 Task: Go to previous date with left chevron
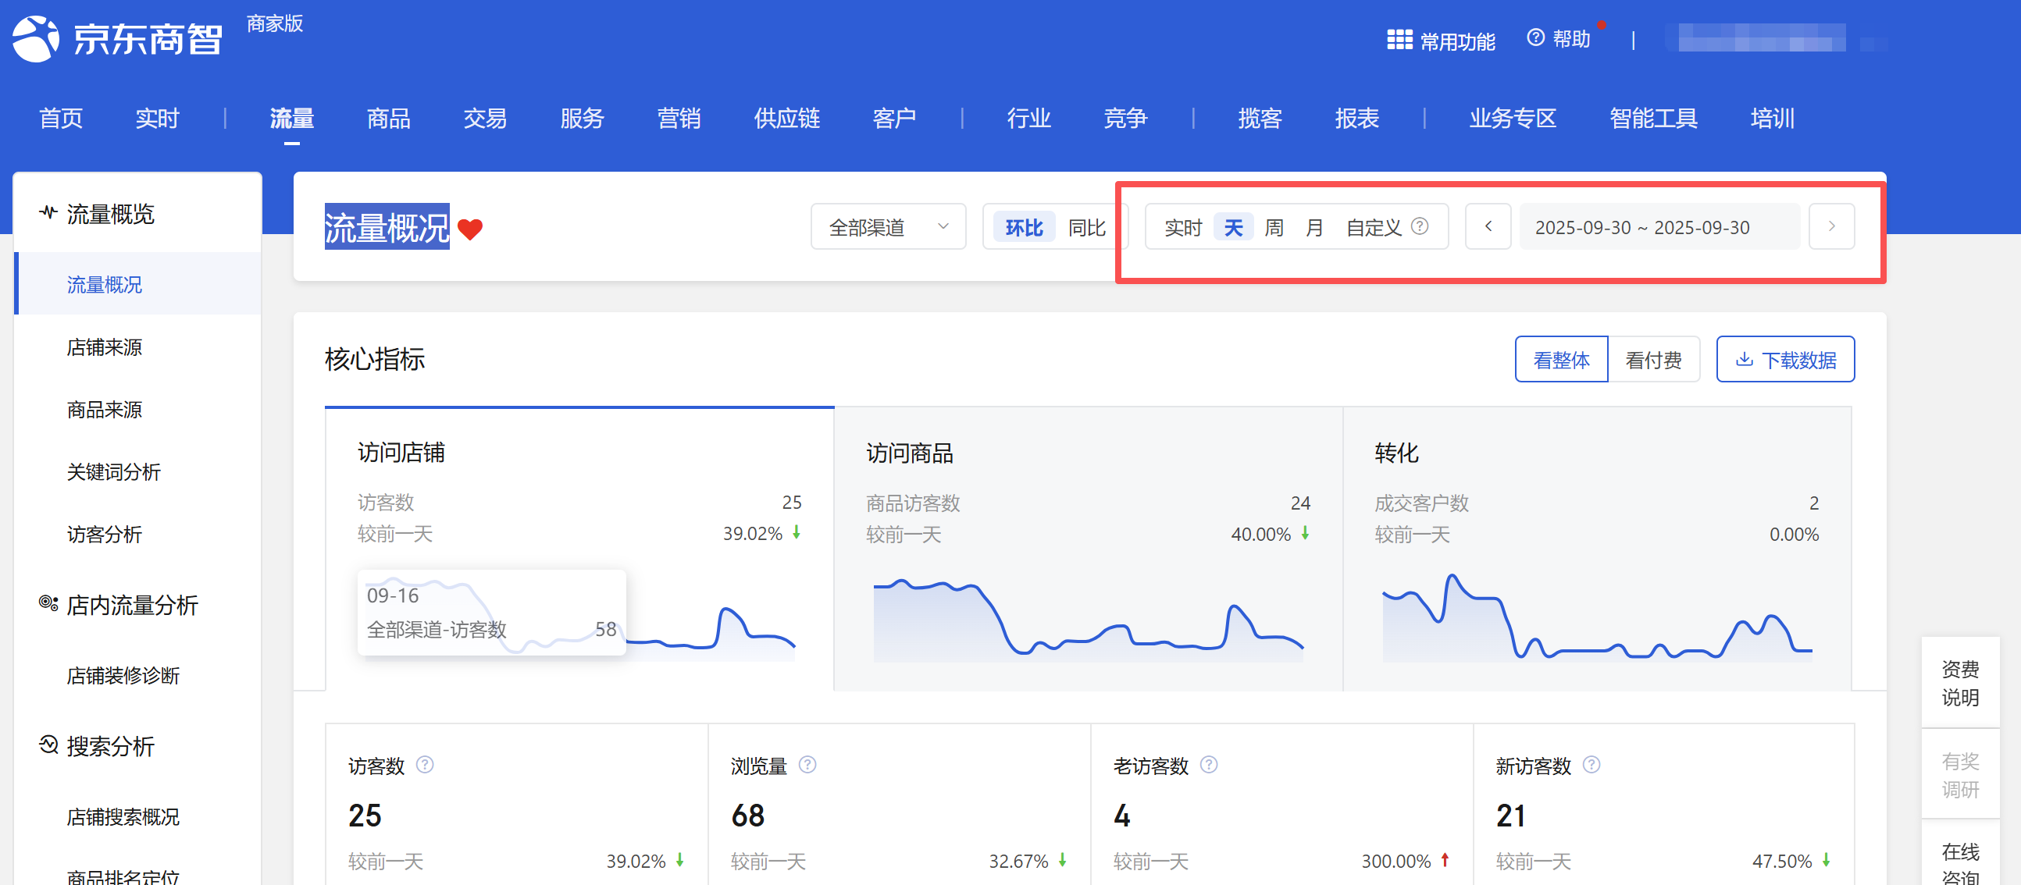point(1488,226)
